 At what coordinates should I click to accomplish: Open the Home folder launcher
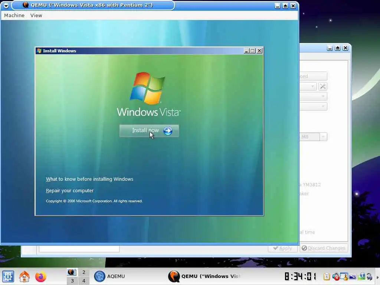pyautogui.click(x=24, y=276)
